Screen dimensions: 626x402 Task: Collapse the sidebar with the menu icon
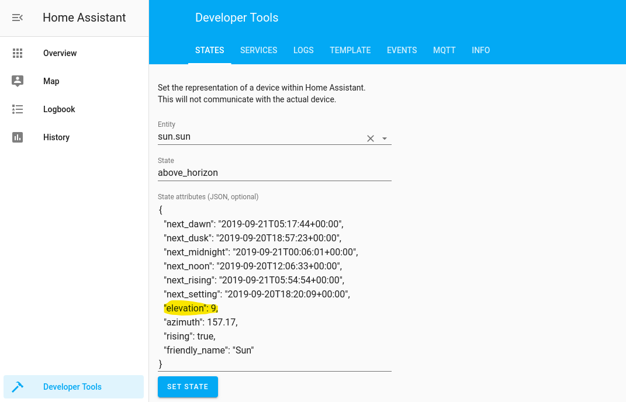click(17, 18)
